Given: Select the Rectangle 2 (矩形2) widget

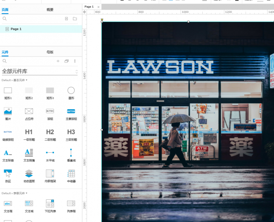Looking at the screenshot, I should point(29,93).
